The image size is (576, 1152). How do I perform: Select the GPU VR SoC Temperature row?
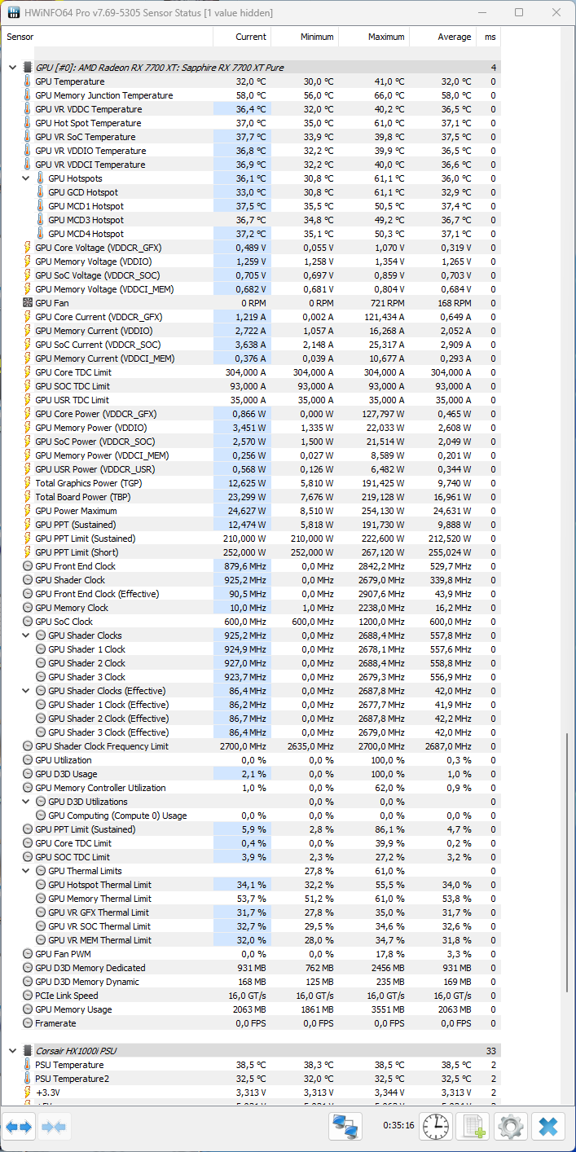click(x=252, y=137)
